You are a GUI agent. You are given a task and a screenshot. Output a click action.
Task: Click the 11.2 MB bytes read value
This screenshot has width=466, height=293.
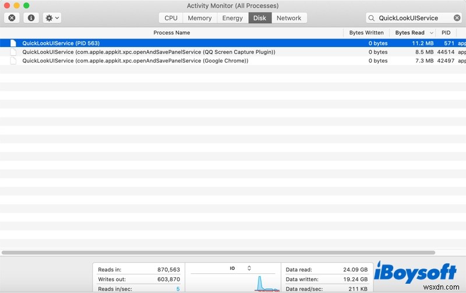423,43
